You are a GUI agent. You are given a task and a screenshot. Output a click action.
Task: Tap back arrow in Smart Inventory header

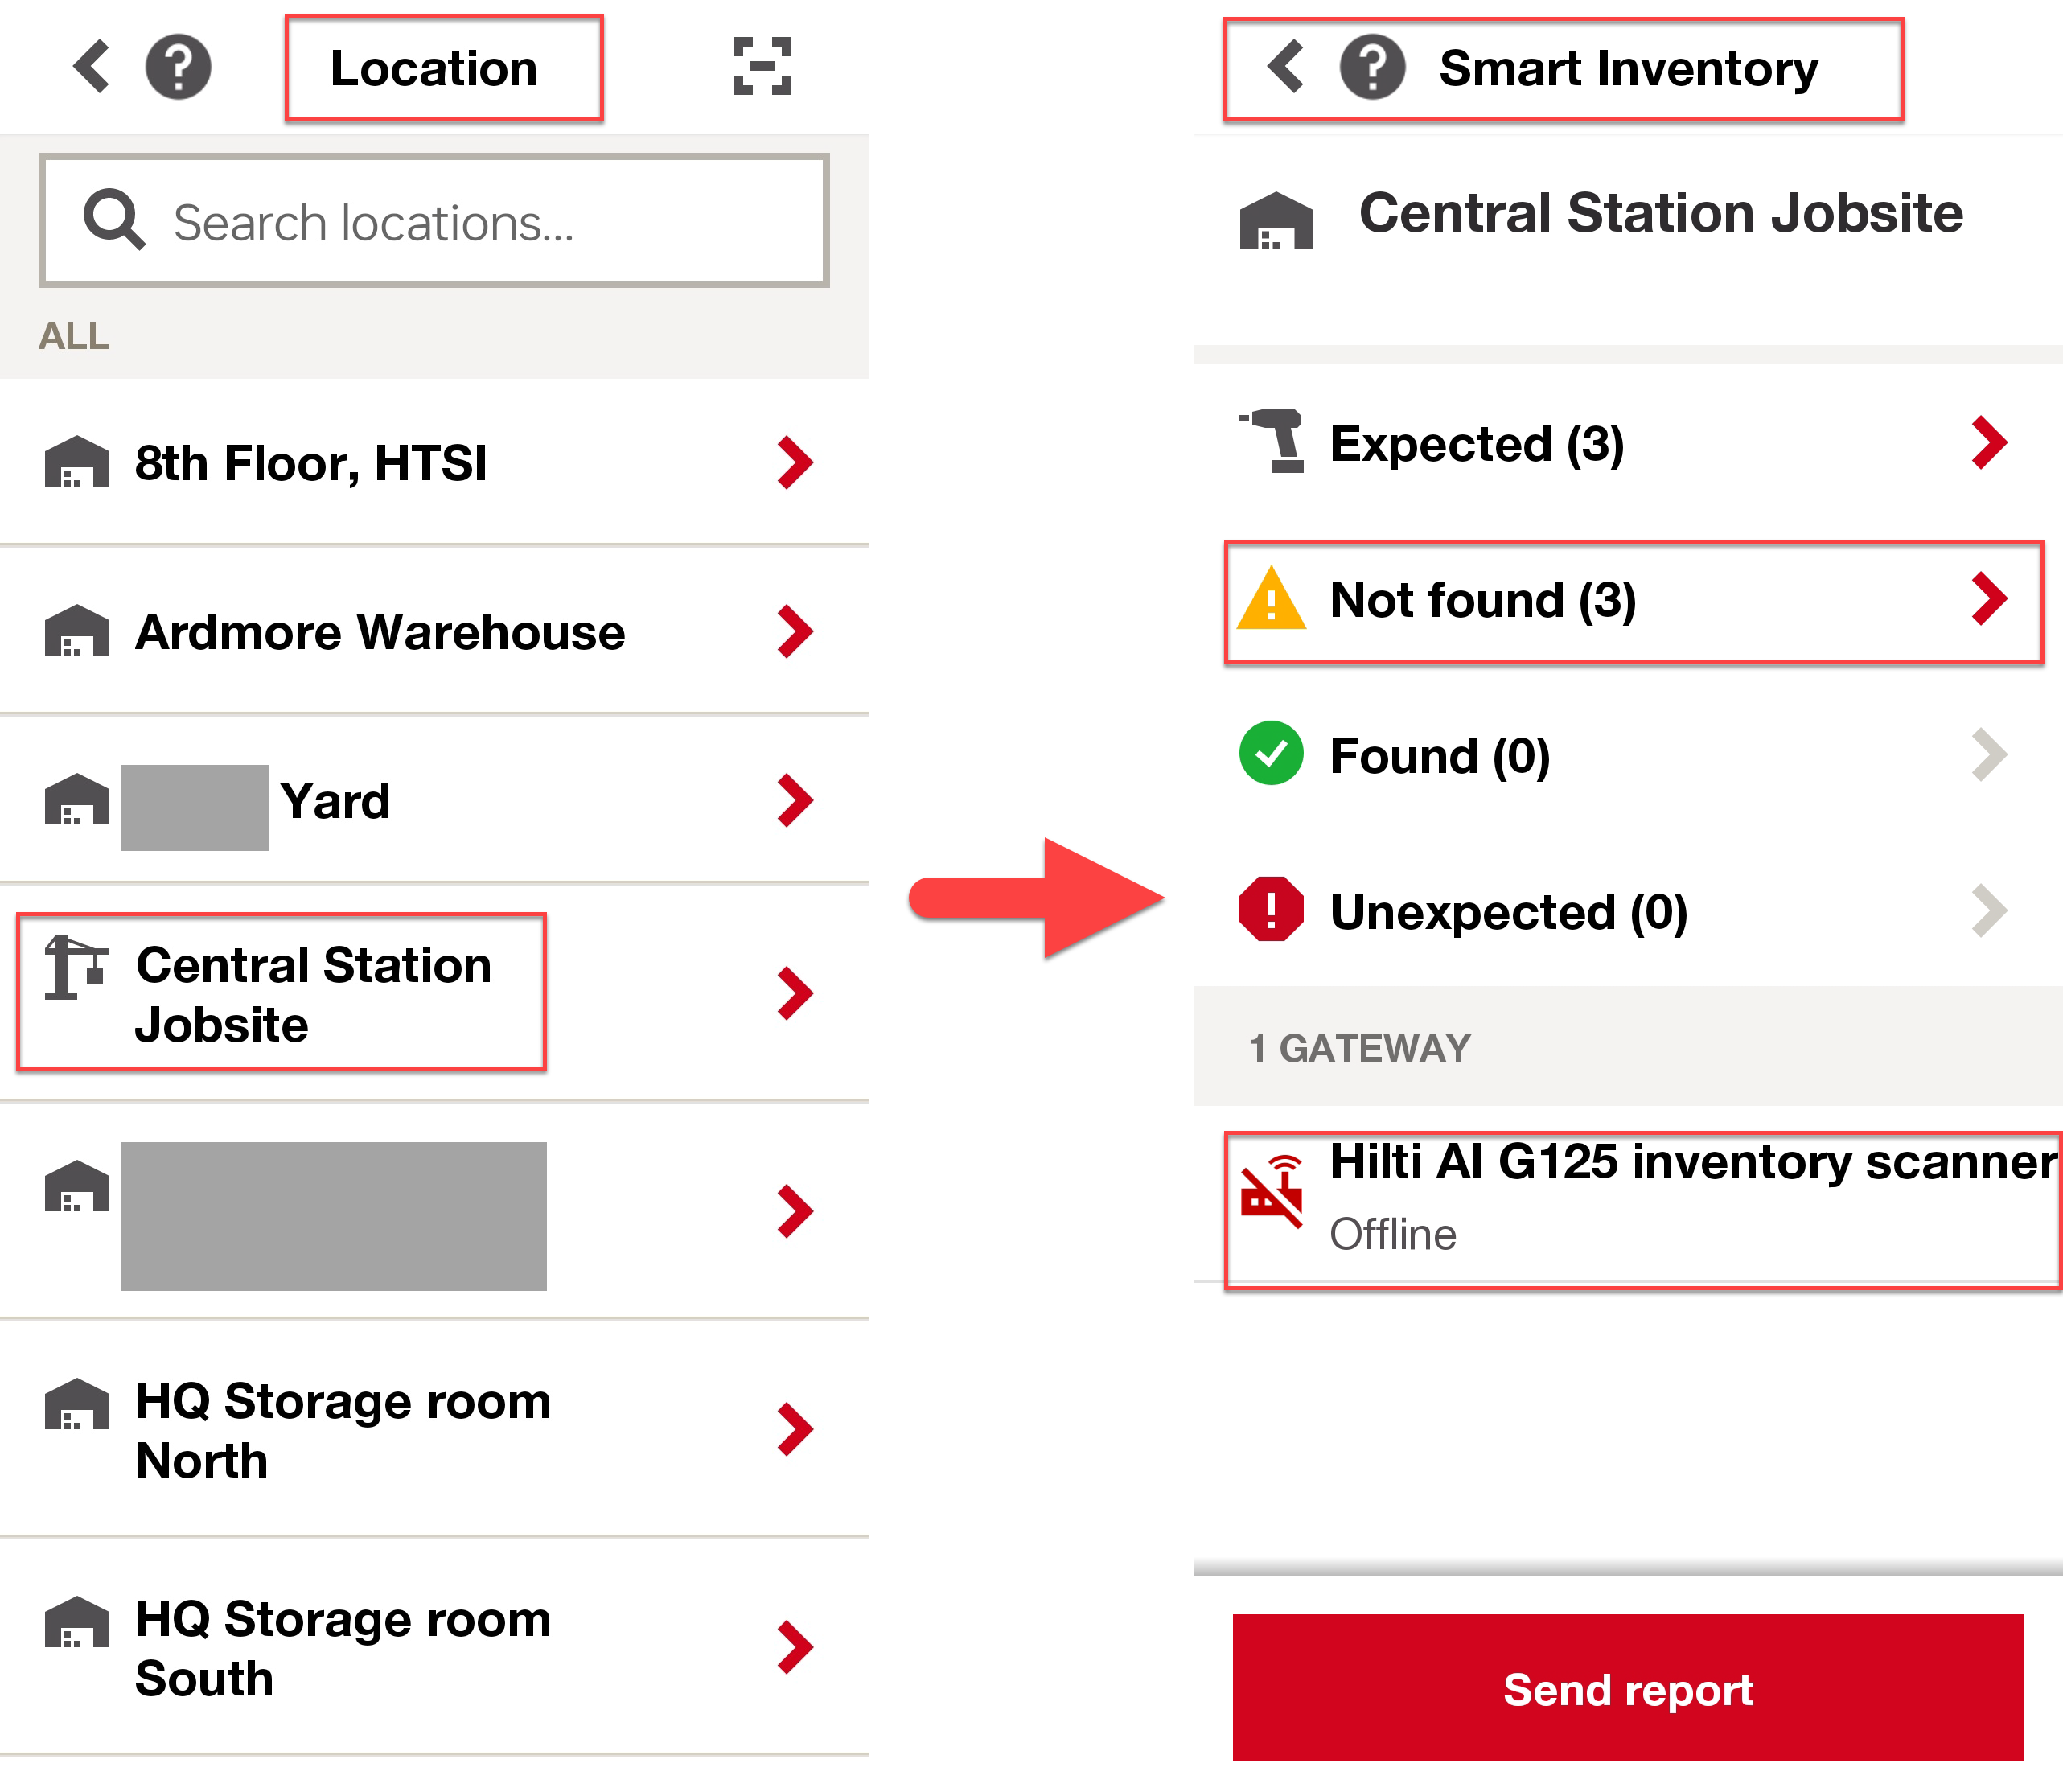pos(1286,67)
